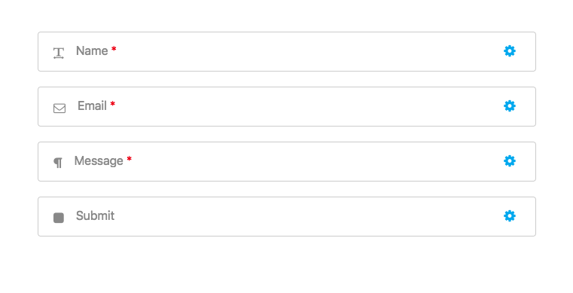Click the envelope icon beside Email

click(59, 108)
